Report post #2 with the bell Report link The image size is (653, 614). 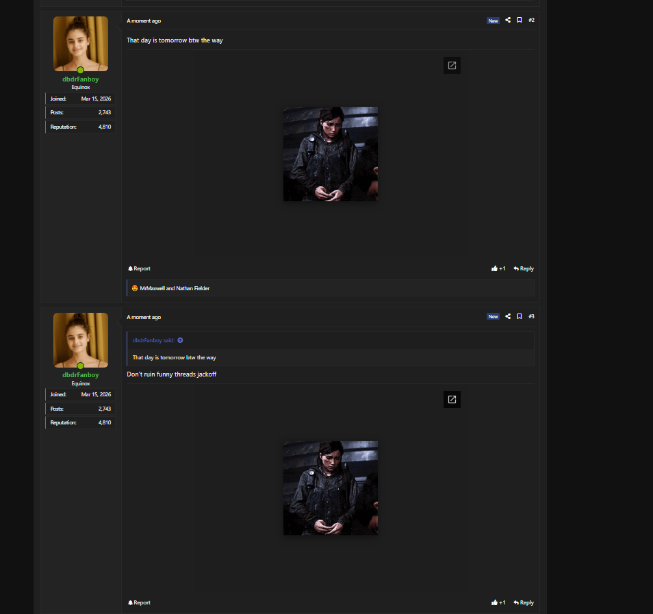coord(139,268)
